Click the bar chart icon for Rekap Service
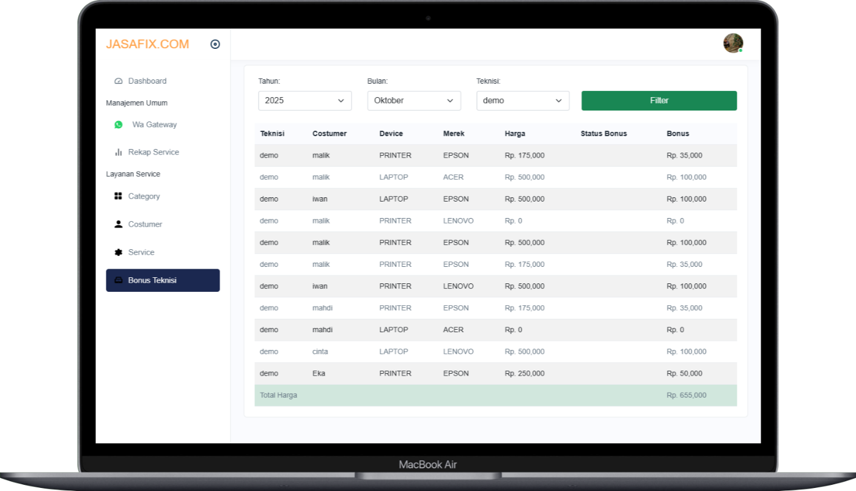The width and height of the screenshot is (856, 491). coord(119,152)
